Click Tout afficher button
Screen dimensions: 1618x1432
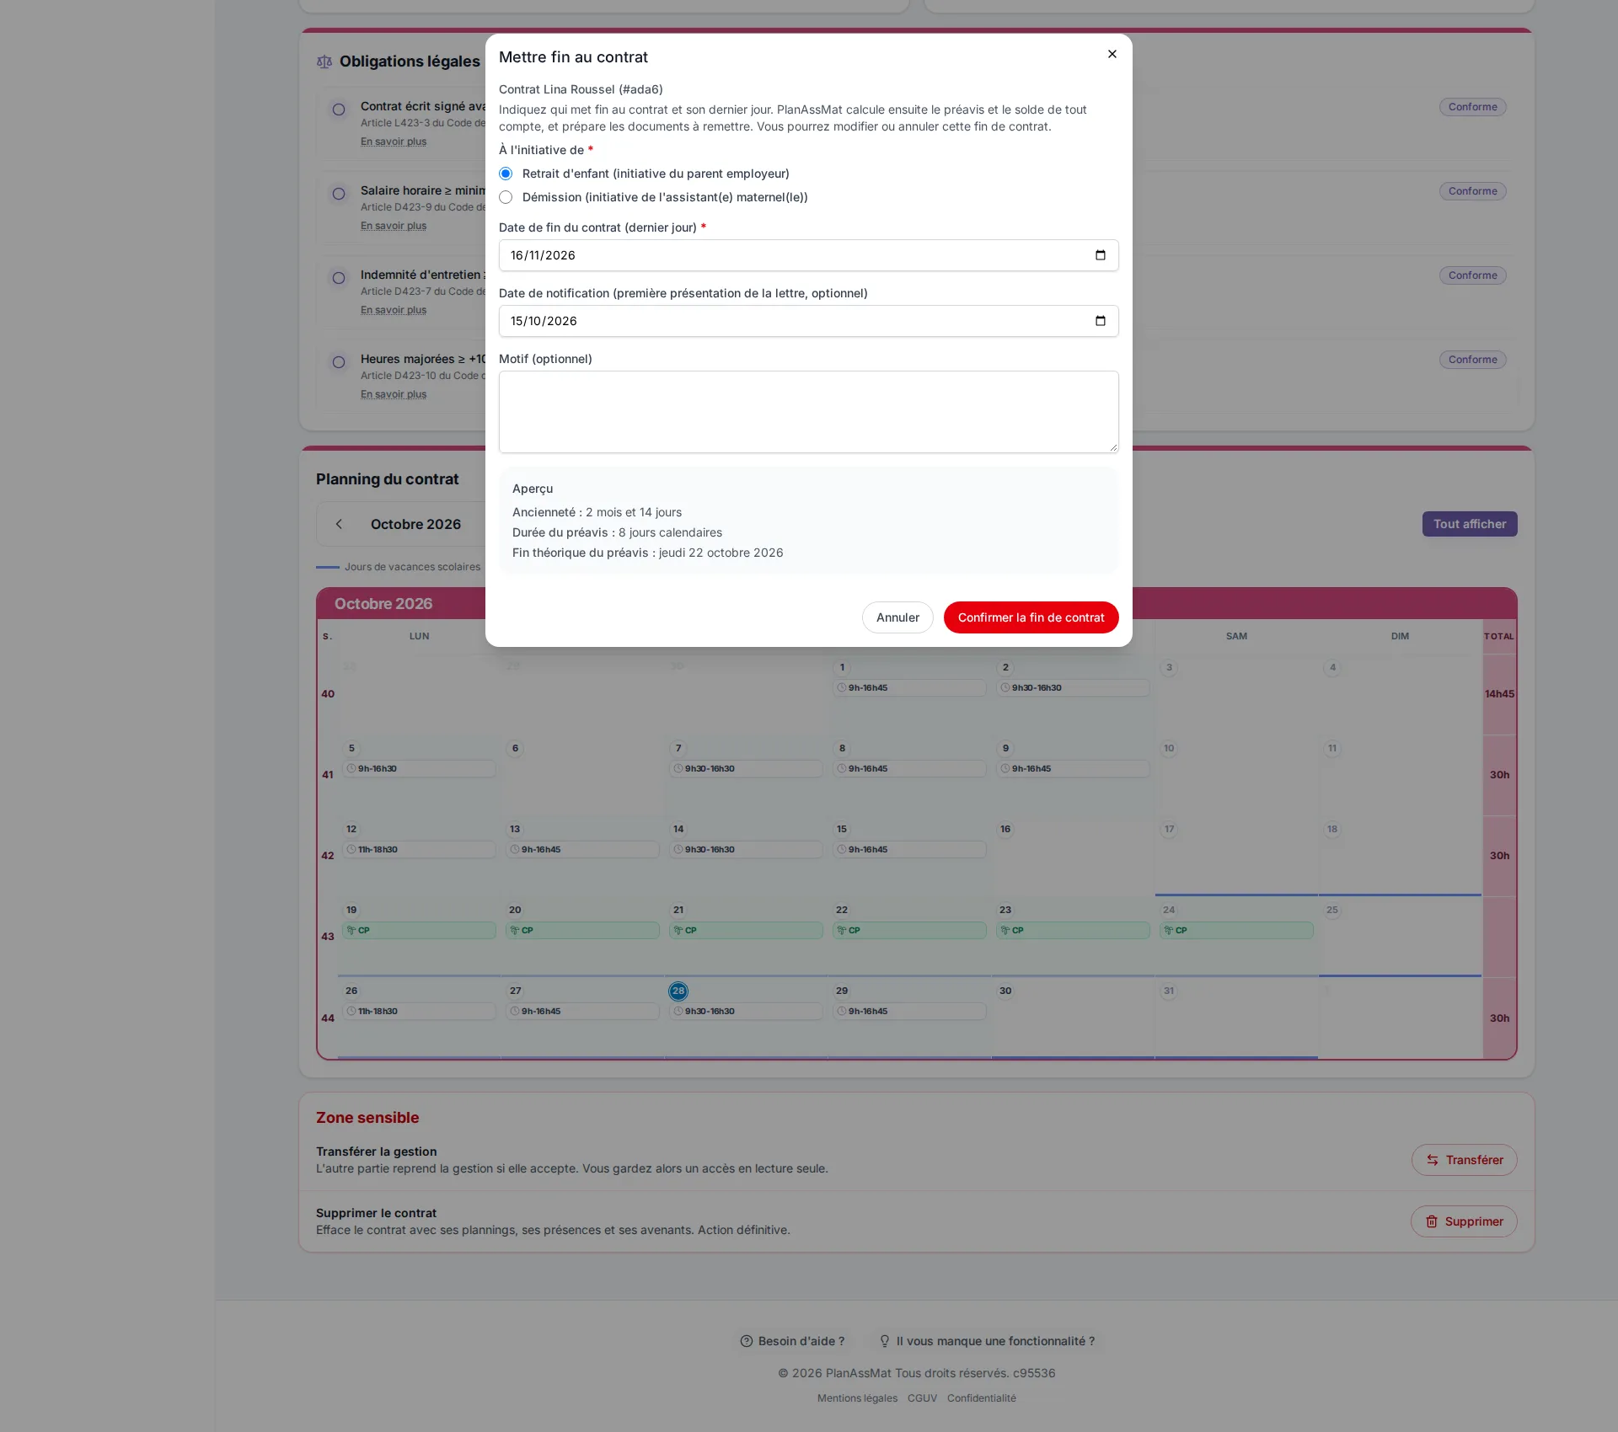[x=1470, y=524]
